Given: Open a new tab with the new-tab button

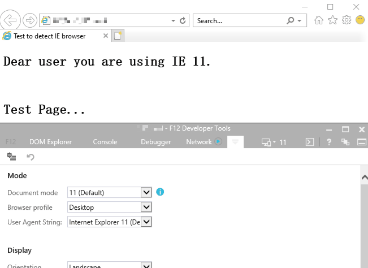Looking at the screenshot, I should point(118,36).
